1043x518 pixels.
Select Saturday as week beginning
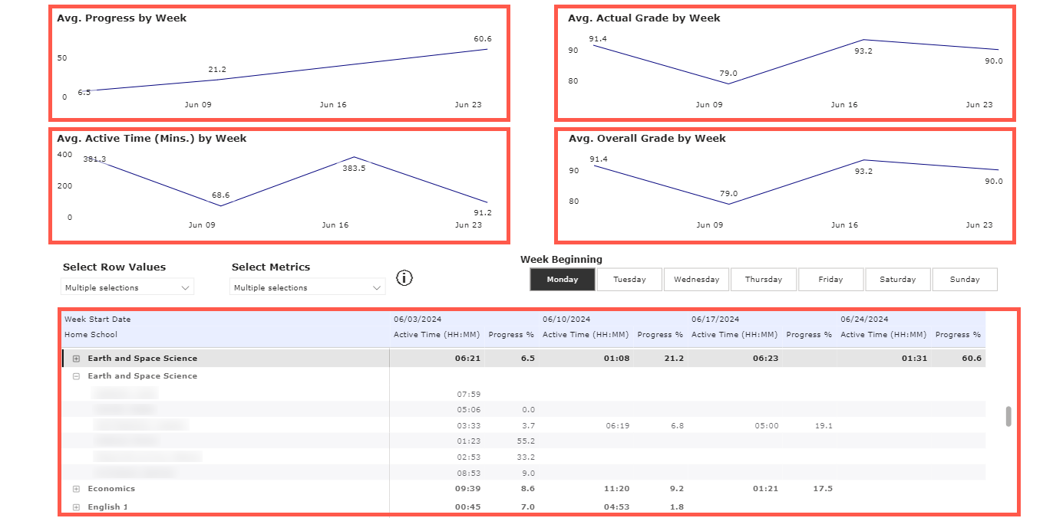pyautogui.click(x=898, y=279)
